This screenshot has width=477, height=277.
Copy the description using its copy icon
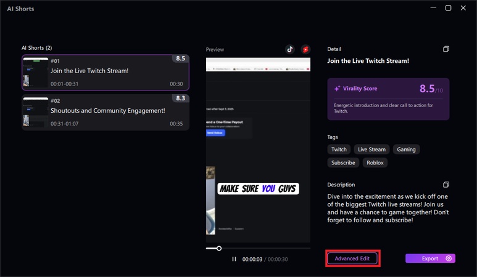pyautogui.click(x=446, y=185)
